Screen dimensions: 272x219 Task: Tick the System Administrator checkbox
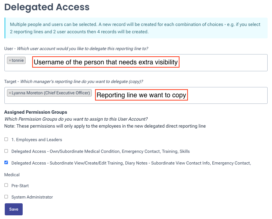pos(6,197)
